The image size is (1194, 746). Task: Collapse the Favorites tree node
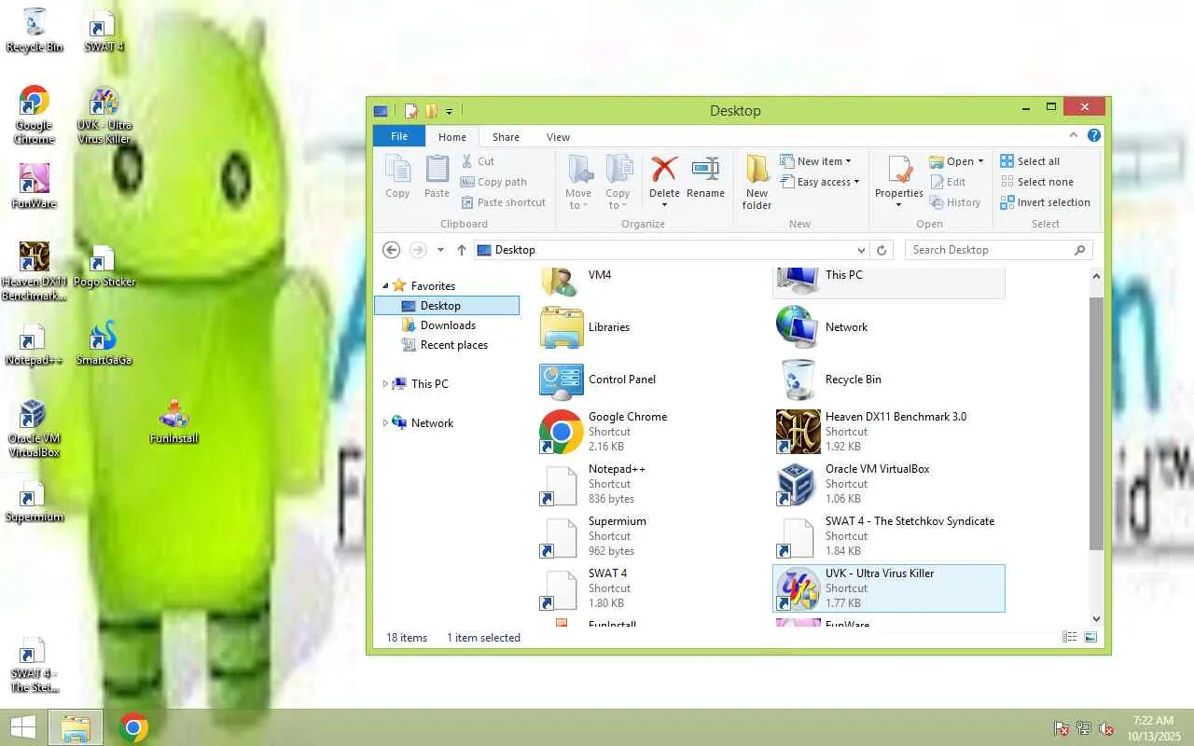pyautogui.click(x=385, y=286)
